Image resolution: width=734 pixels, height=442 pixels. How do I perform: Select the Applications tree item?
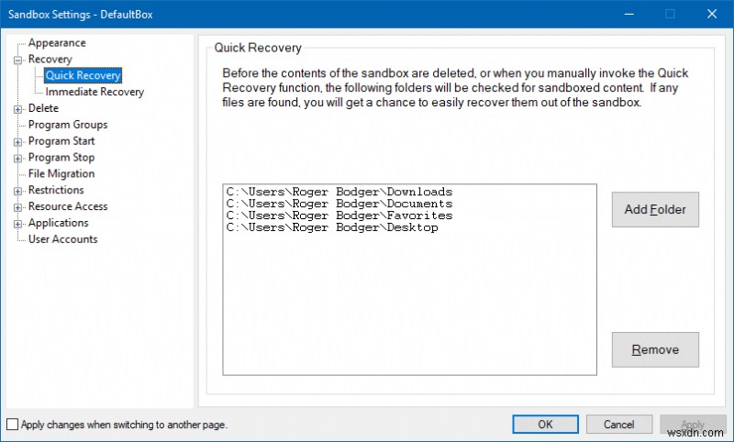[x=59, y=223]
